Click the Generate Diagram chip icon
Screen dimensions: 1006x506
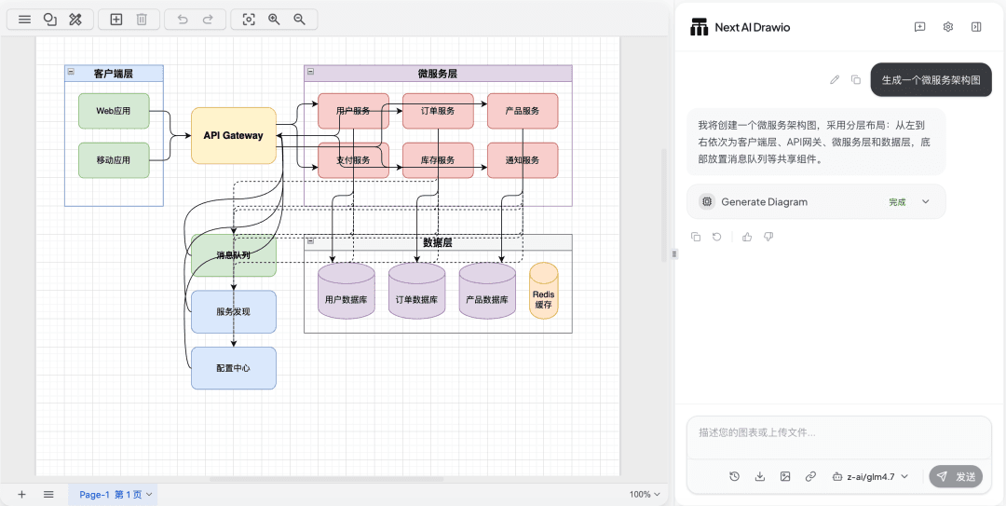(x=706, y=201)
